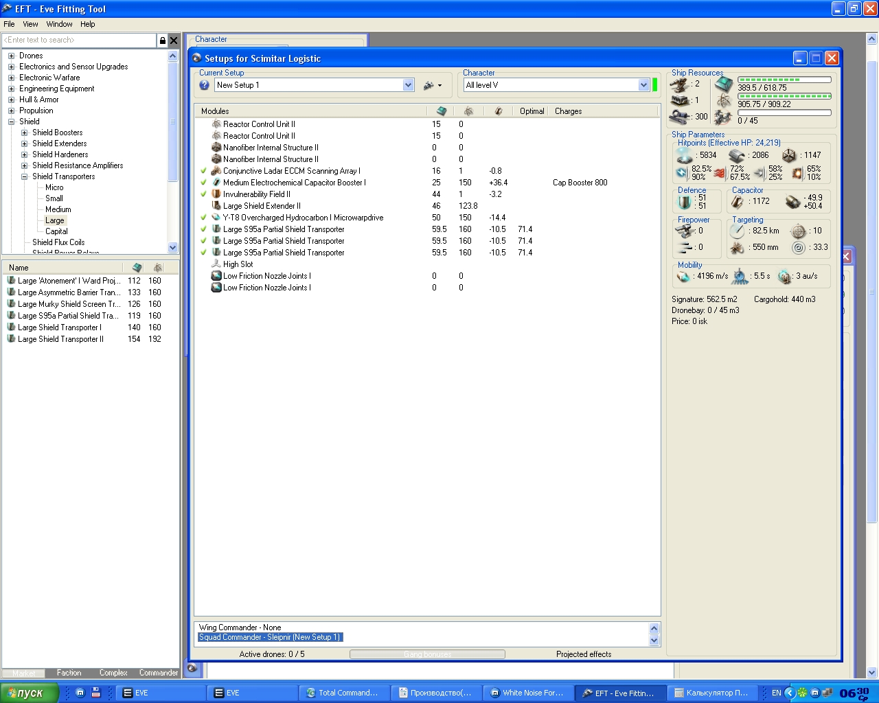Open the File menu

coord(9,24)
